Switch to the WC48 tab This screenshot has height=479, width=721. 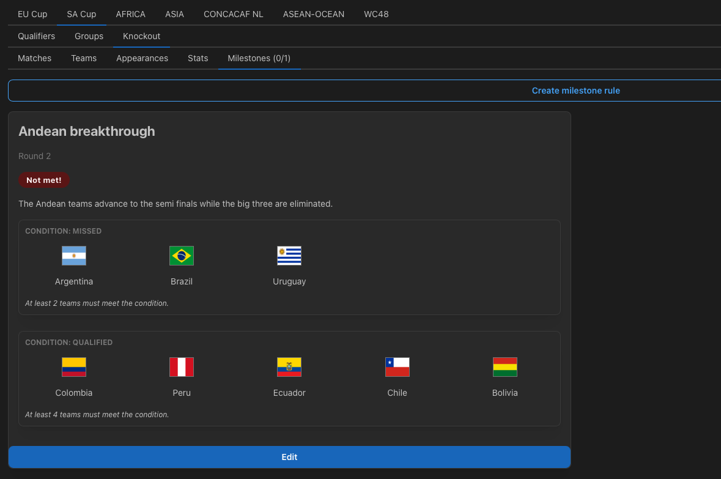pyautogui.click(x=376, y=14)
